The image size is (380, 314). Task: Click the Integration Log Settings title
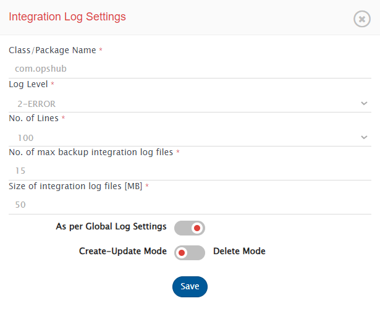(x=67, y=17)
